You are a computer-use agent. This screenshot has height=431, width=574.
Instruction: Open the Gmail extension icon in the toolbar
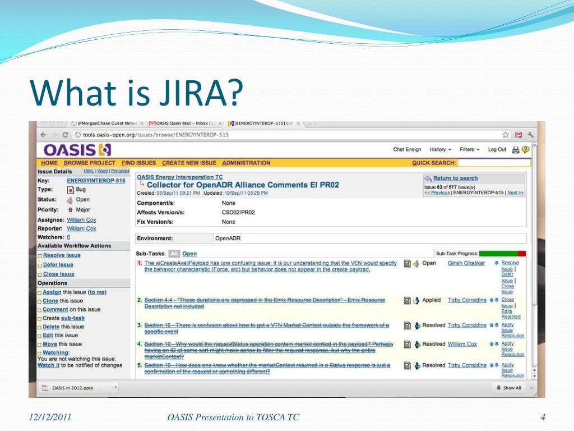point(519,135)
